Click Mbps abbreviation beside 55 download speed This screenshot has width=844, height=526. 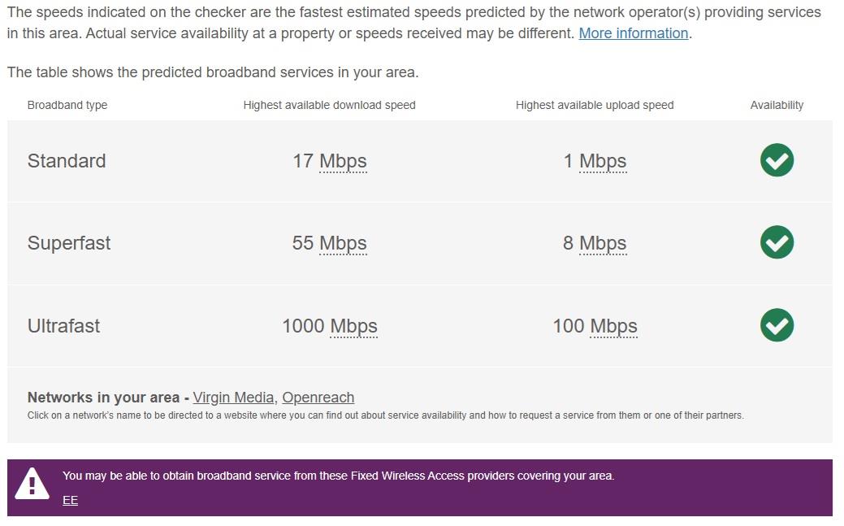click(x=343, y=243)
